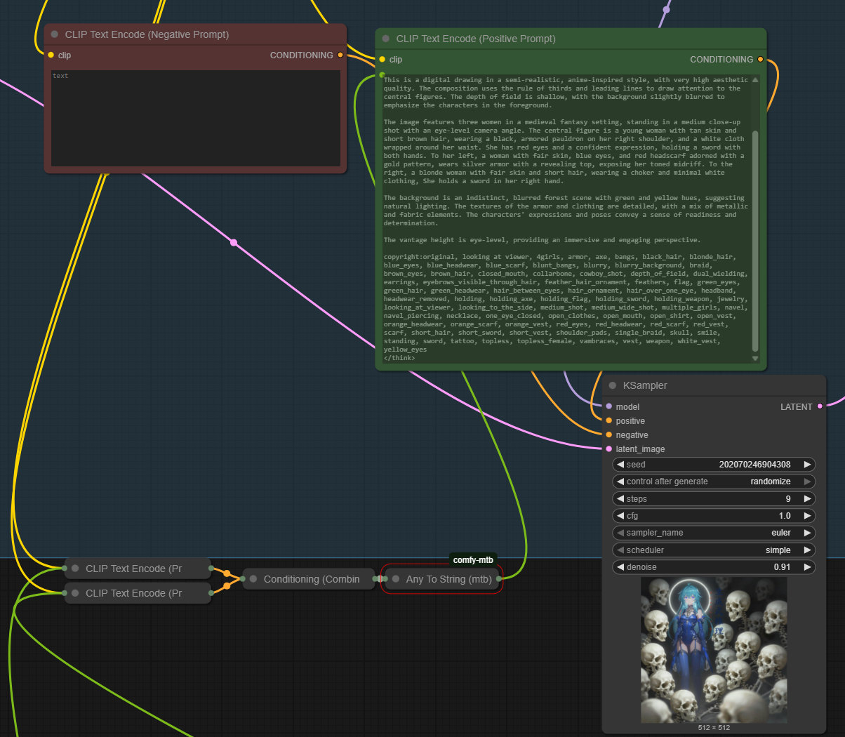Viewport: 845px width, 737px height.
Task: Click the KSampler LATENT output port
Action: click(x=820, y=406)
